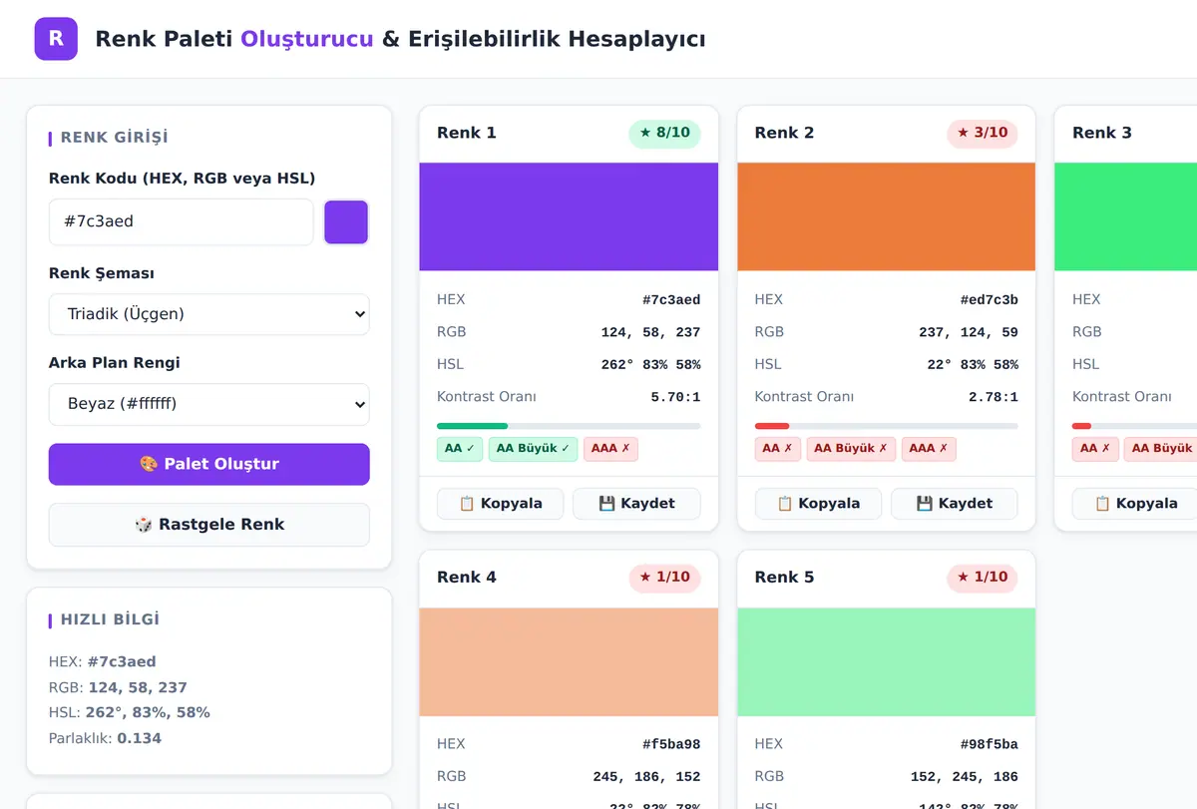Screen dimensions: 1197x809
Task: Open the purple color picker swatch
Action: (346, 221)
